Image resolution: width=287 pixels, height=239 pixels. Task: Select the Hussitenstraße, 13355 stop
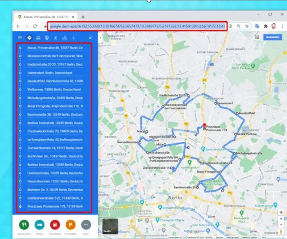click(55, 173)
